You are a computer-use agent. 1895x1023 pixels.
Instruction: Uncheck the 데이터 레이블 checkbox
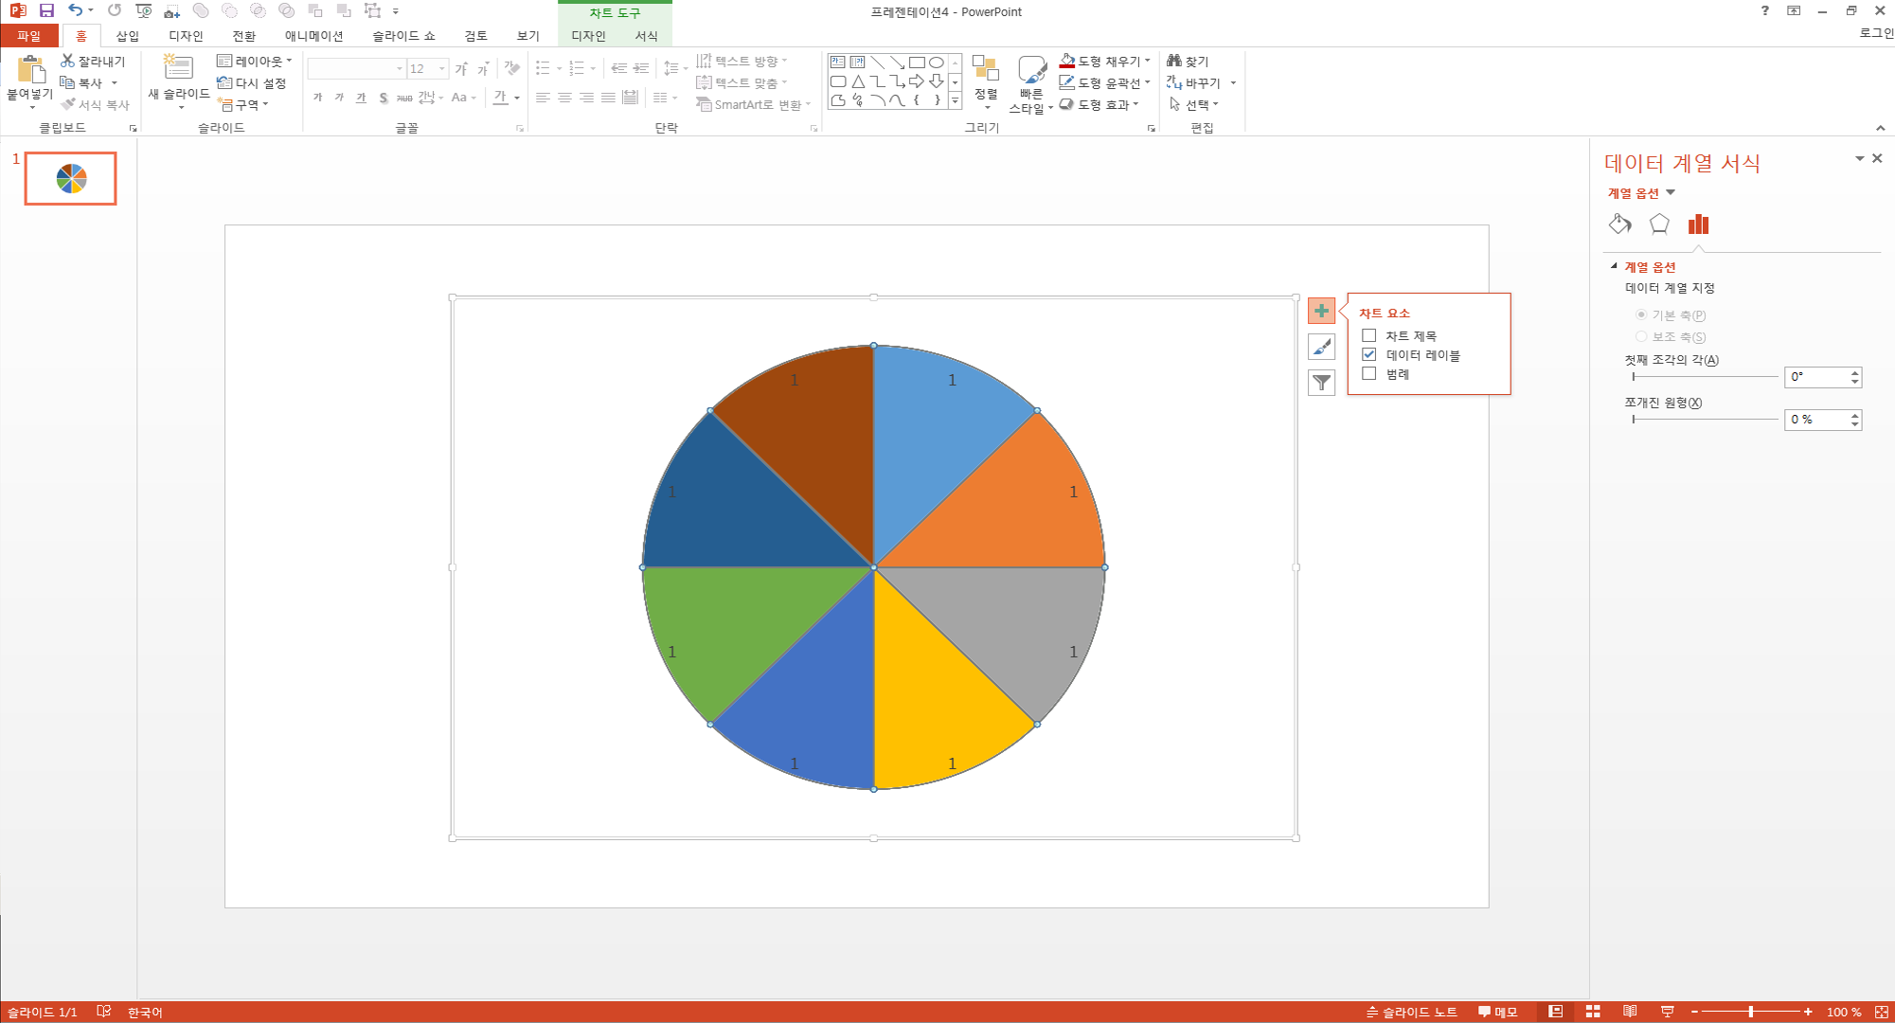click(1368, 354)
